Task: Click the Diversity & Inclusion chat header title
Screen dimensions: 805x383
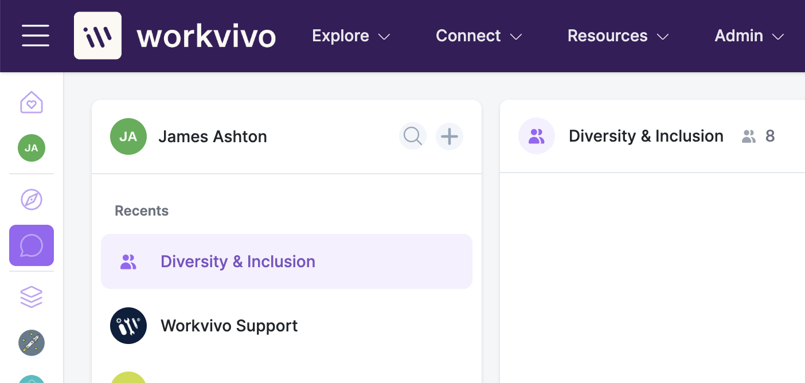Action: click(646, 136)
